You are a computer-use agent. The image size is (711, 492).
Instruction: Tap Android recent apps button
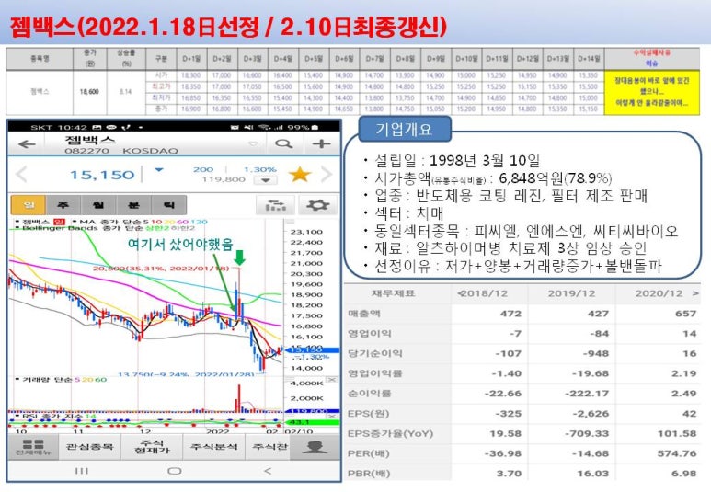pyautogui.click(x=82, y=471)
